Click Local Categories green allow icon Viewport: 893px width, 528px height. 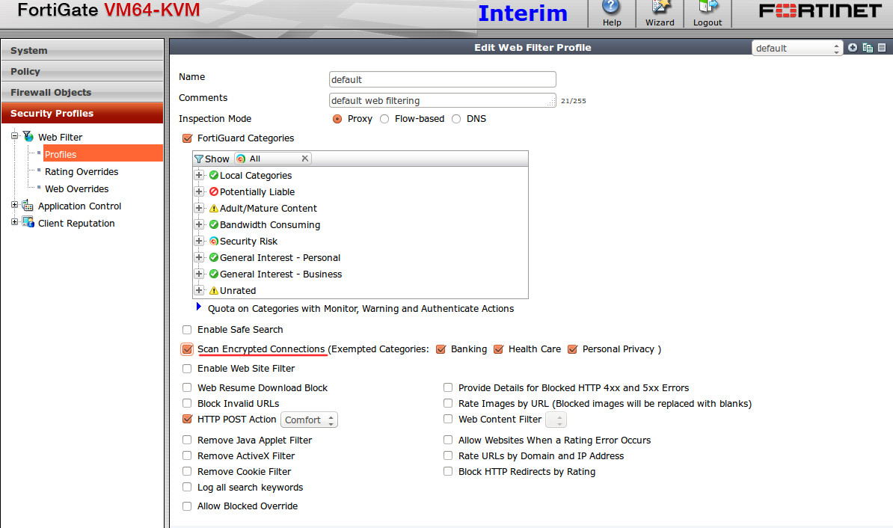click(214, 176)
